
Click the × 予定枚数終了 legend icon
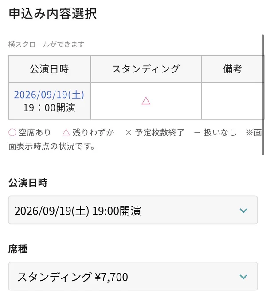pos(129,132)
